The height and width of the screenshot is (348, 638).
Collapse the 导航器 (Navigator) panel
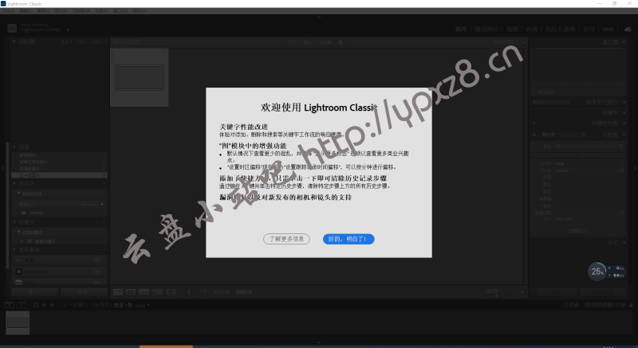pyautogui.click(x=14, y=41)
